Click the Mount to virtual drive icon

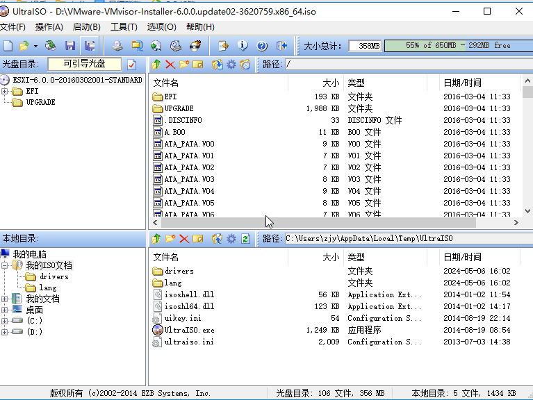coord(156,46)
